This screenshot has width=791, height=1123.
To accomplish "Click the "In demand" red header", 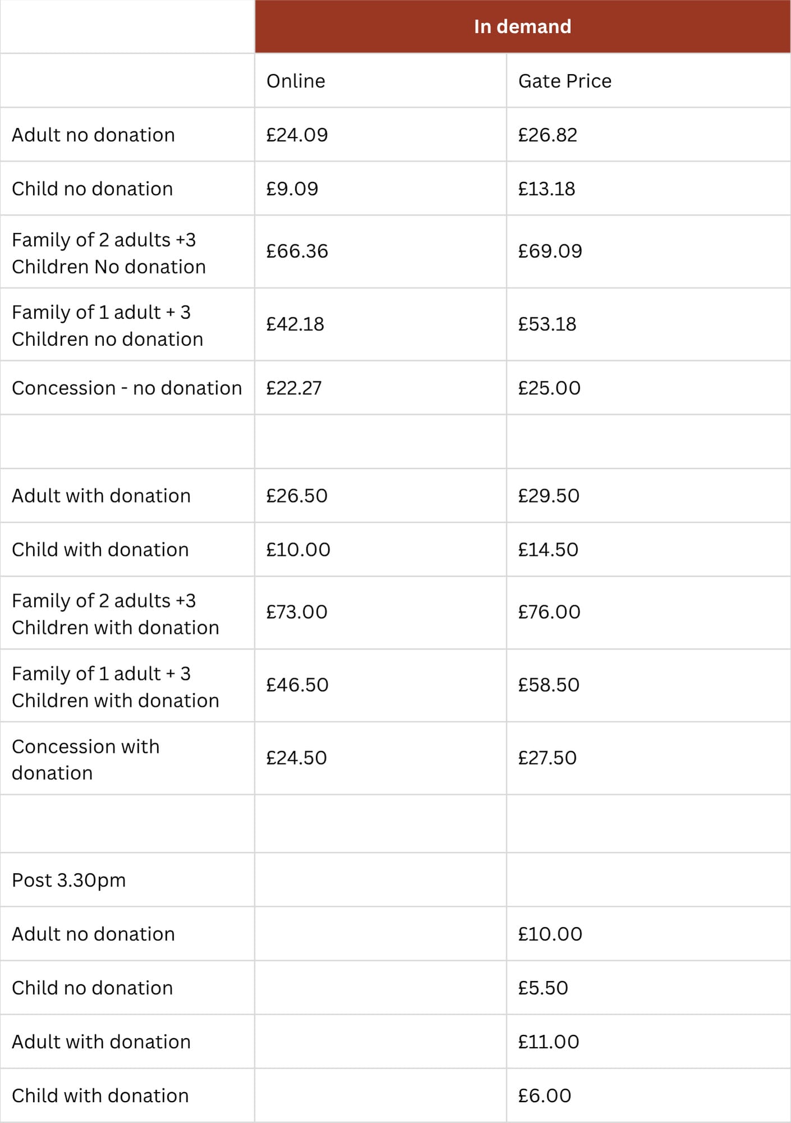I will pos(522,26).
